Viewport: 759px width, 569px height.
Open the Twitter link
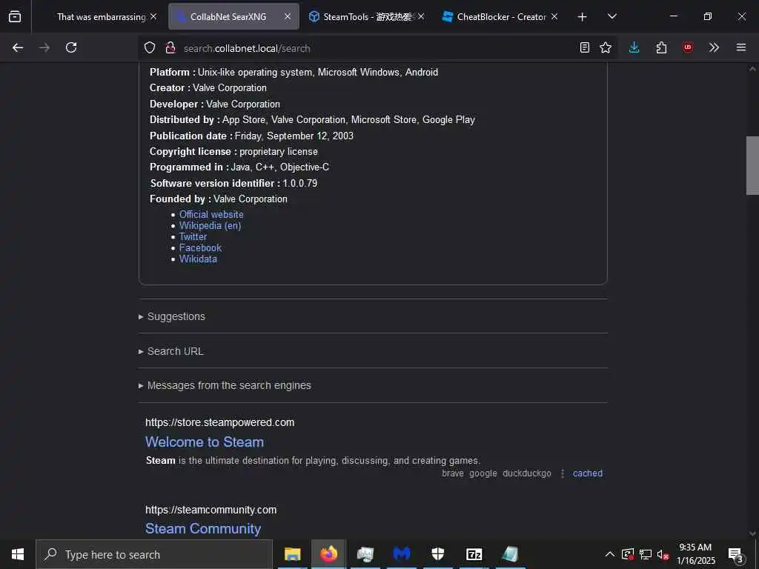193,236
